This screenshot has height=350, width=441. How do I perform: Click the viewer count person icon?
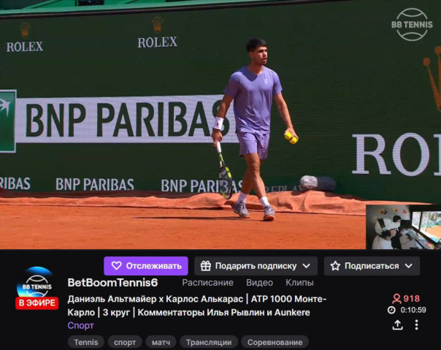[x=396, y=298]
